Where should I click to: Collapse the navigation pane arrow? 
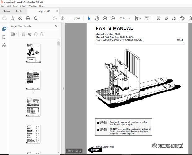pyautogui.click(x=63, y=88)
